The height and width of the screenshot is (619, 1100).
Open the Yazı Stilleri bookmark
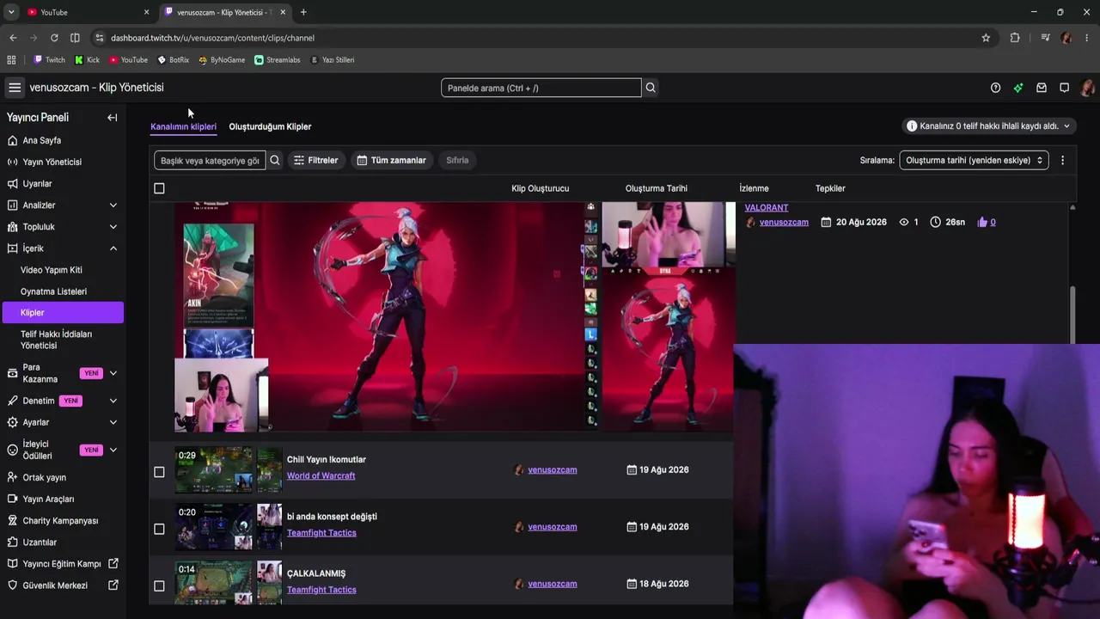333,60
